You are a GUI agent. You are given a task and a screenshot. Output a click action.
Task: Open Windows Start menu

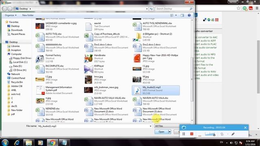tap(5, 142)
